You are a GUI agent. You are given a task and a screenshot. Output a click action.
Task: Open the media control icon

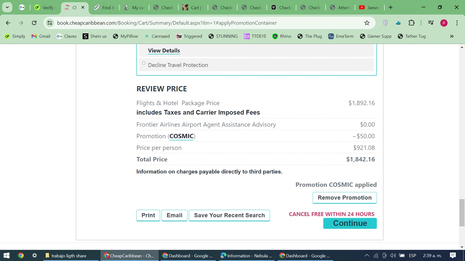pos(431,23)
